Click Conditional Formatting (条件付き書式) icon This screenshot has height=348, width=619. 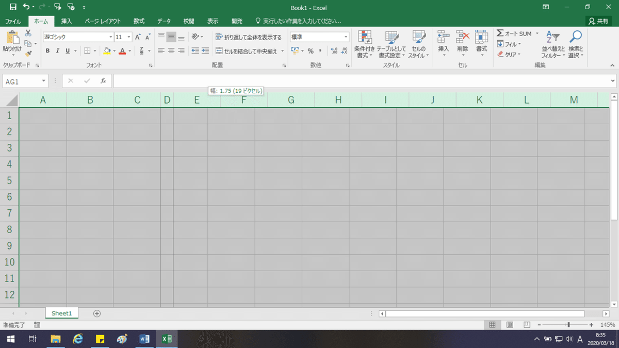coord(365,37)
